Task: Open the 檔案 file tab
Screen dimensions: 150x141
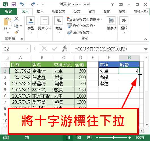Action: (x=8, y=12)
